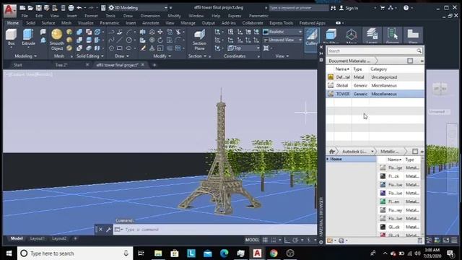Open the AutoCAD application menu logo
The width and height of the screenshot is (462, 260).
(9, 10)
